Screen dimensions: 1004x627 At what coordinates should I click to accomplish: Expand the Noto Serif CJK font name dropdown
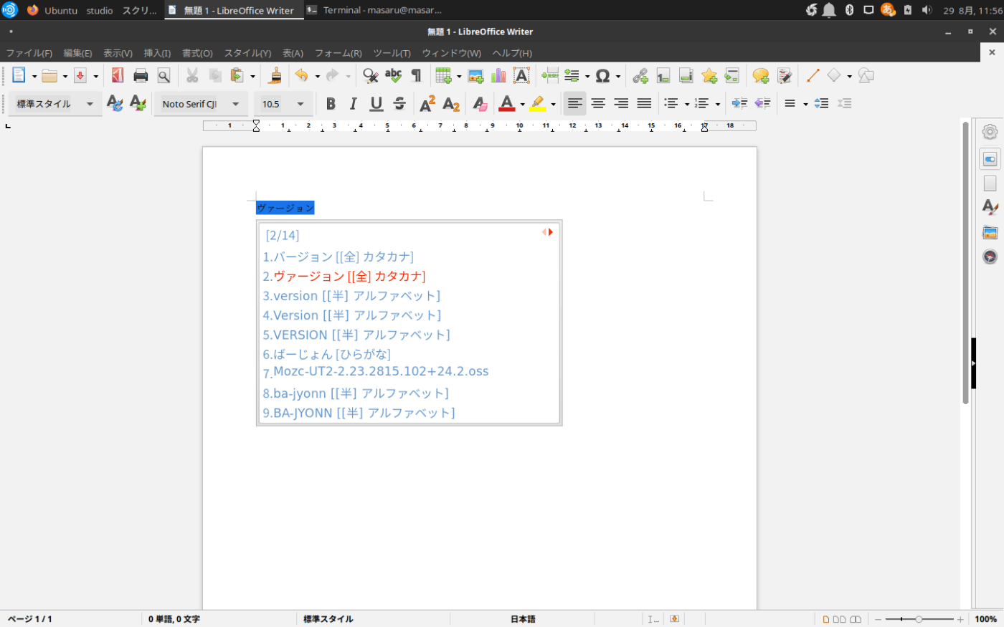tap(235, 104)
